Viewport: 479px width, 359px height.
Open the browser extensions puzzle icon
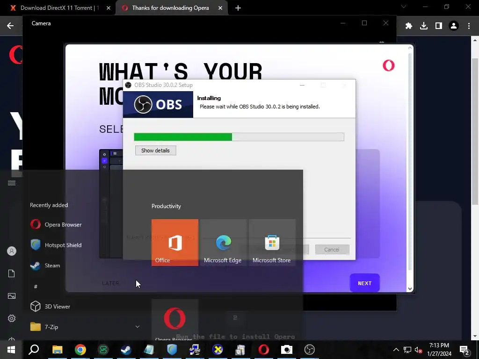tap(409, 26)
